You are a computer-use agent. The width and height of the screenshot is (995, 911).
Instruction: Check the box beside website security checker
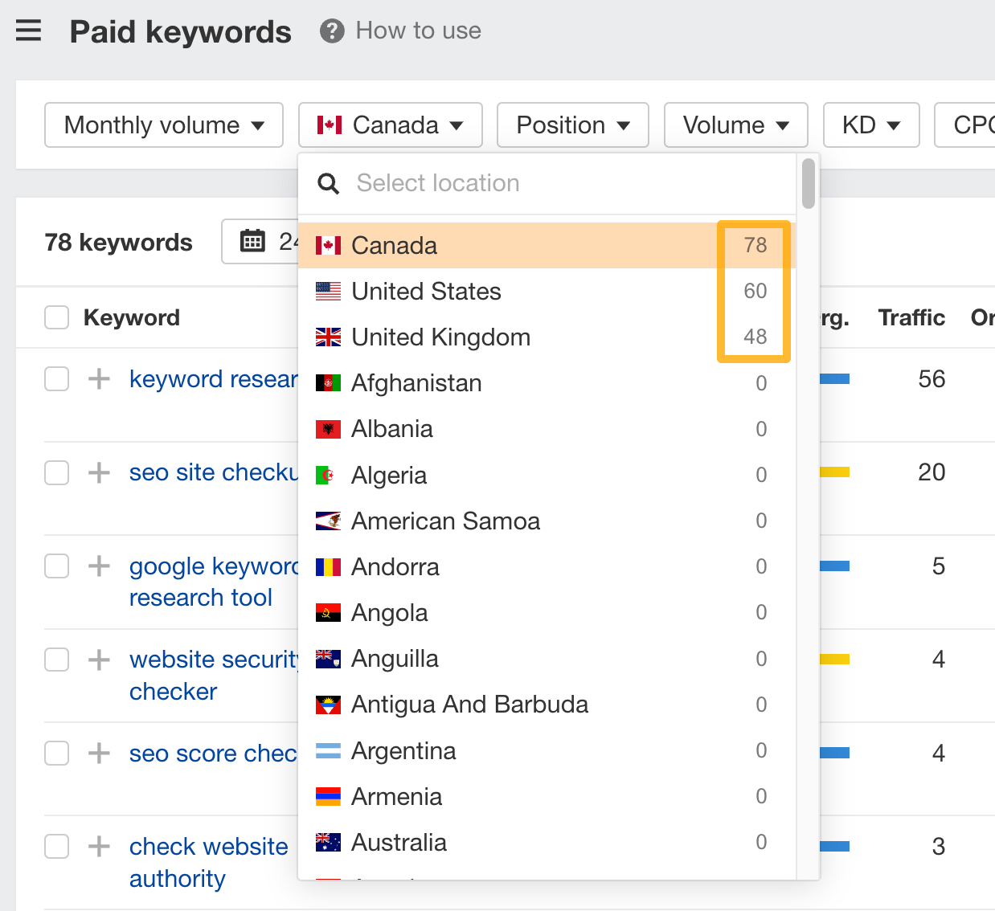(x=56, y=660)
